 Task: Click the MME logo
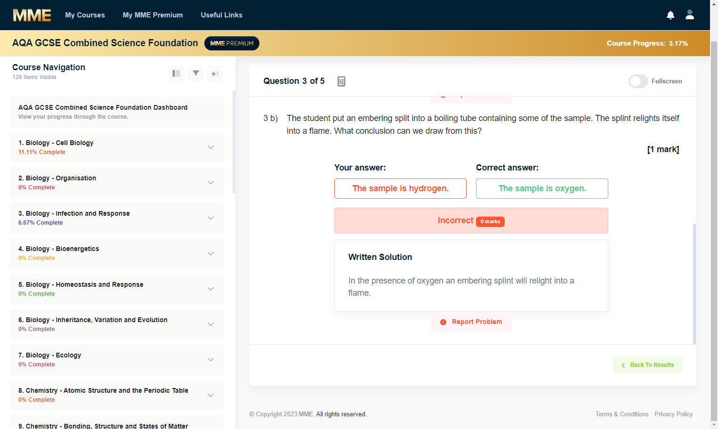point(32,15)
